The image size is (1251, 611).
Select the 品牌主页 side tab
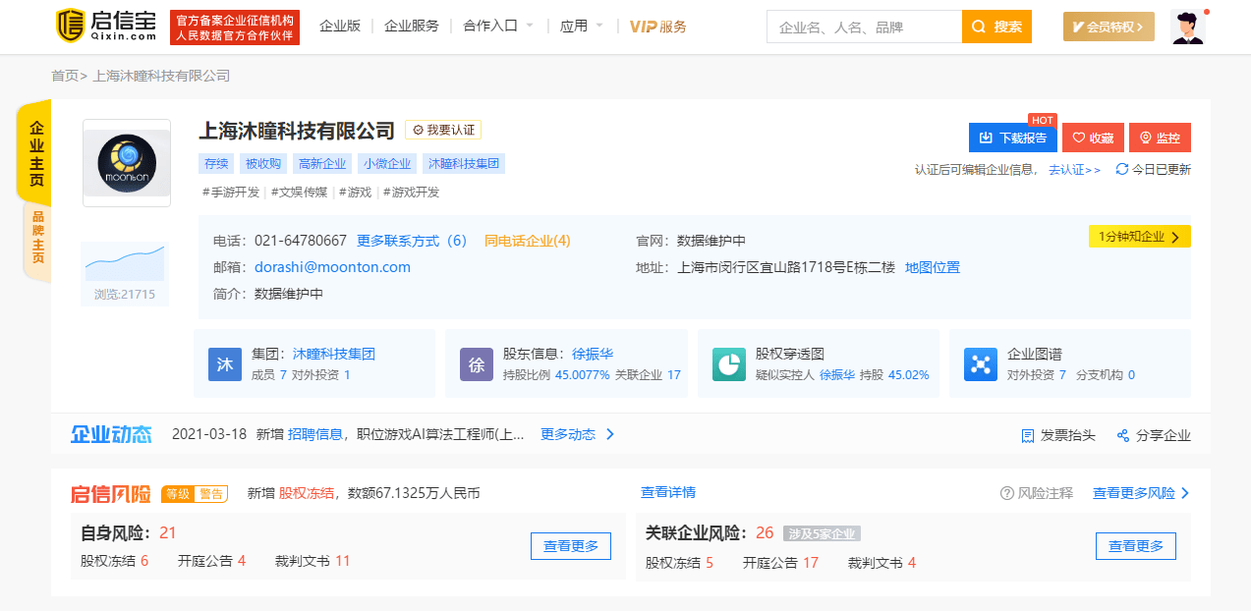pyautogui.click(x=36, y=238)
